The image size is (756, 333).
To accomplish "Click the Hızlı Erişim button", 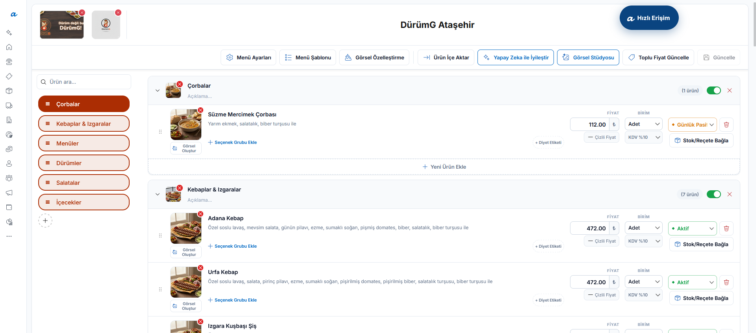I will 649,18.
